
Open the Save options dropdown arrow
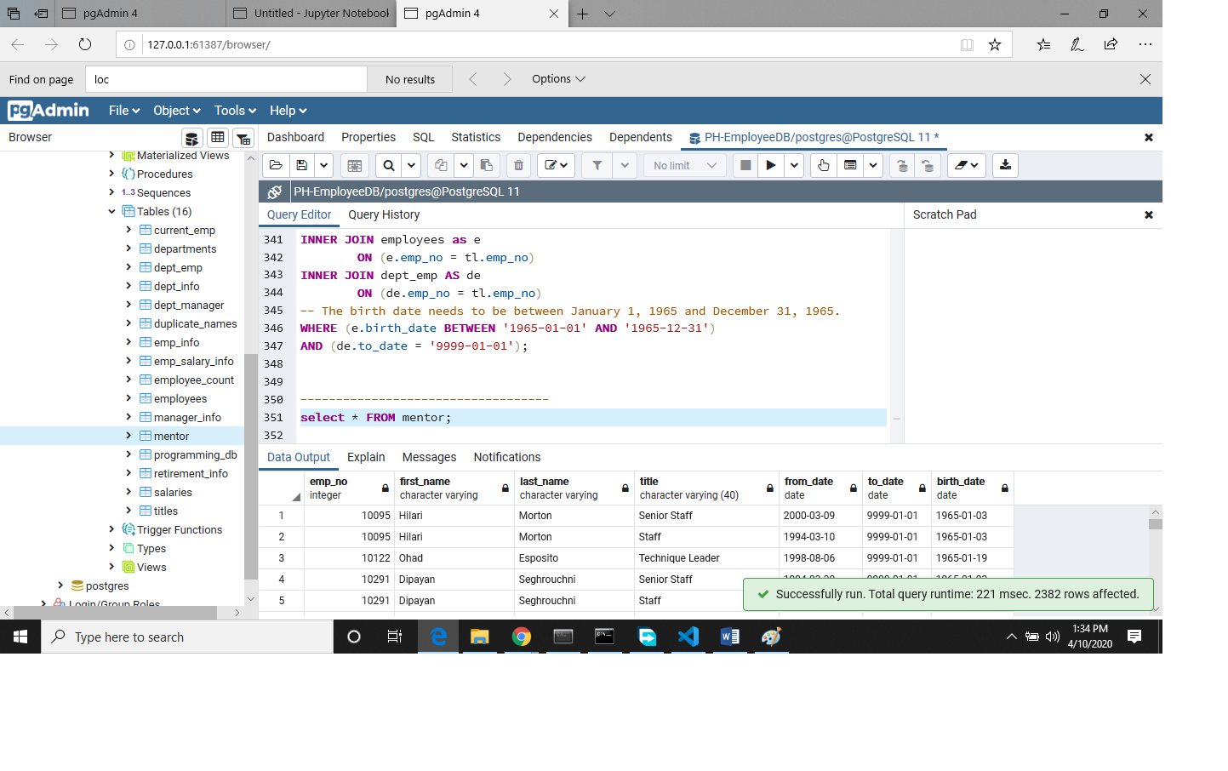click(323, 165)
